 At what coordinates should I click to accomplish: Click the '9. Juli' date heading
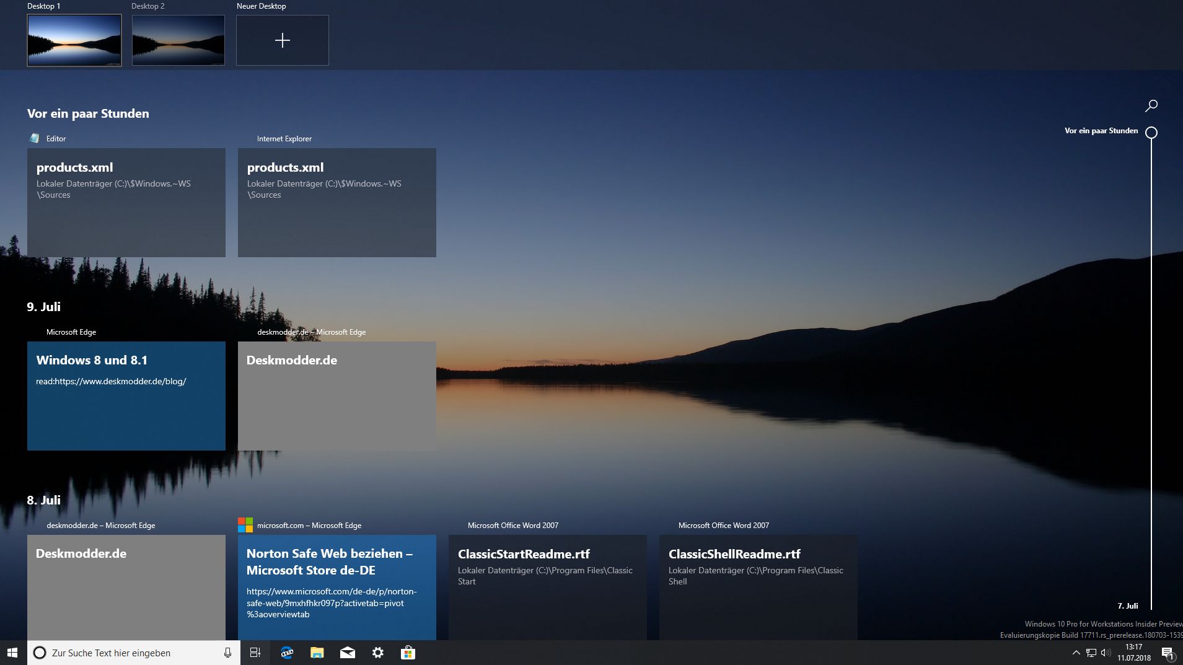tap(43, 307)
